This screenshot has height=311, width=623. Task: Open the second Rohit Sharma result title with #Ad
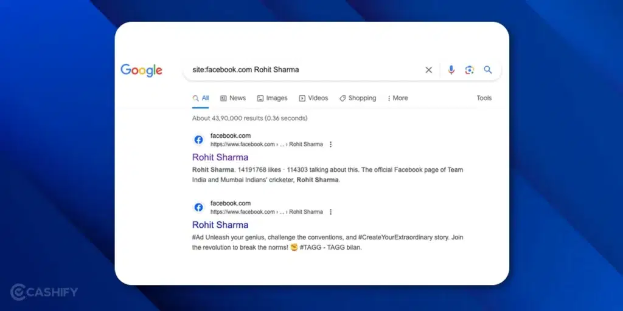click(x=220, y=225)
